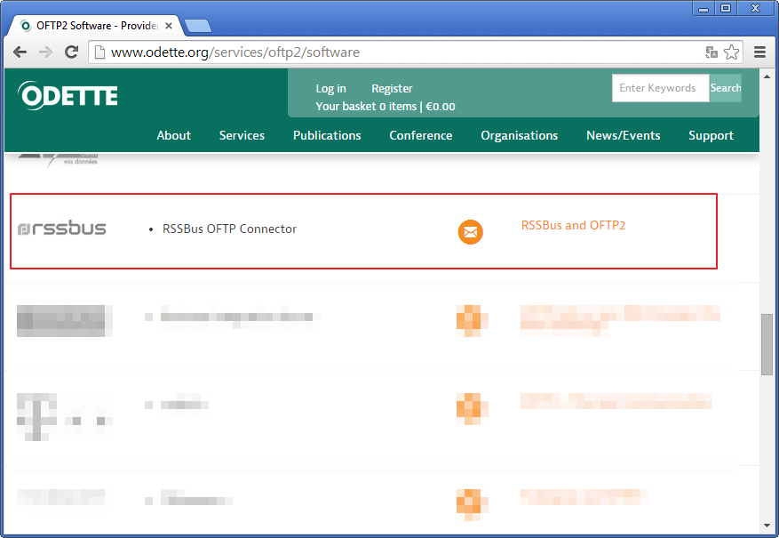Open the Log in link
The width and height of the screenshot is (779, 538).
pos(331,89)
